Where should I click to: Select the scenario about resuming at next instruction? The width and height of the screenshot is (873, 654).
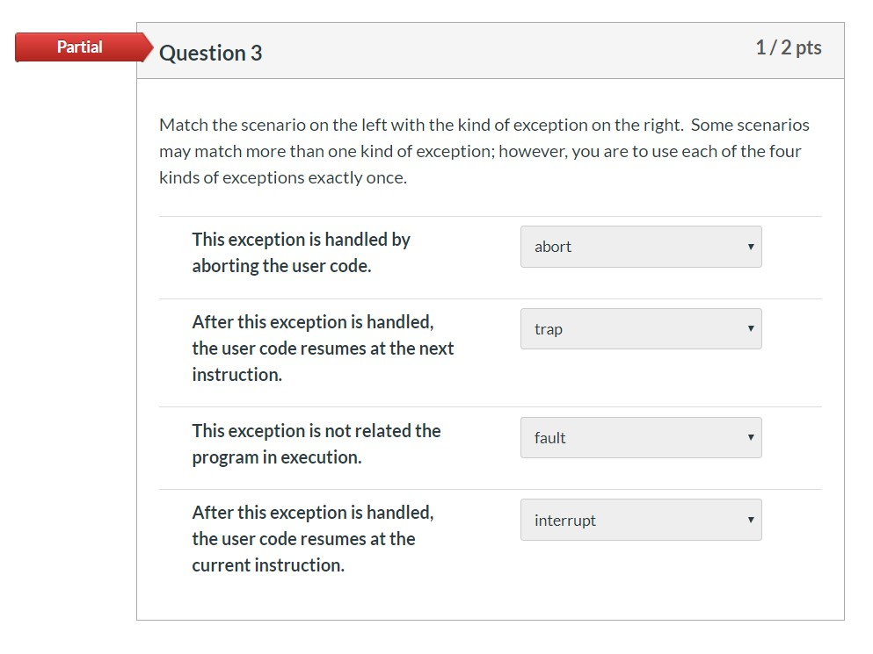pos(323,348)
